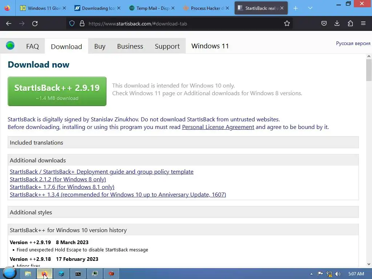Click the vertical scrollbar thumb
Viewport: 372px width, 279px height.
coord(369,70)
